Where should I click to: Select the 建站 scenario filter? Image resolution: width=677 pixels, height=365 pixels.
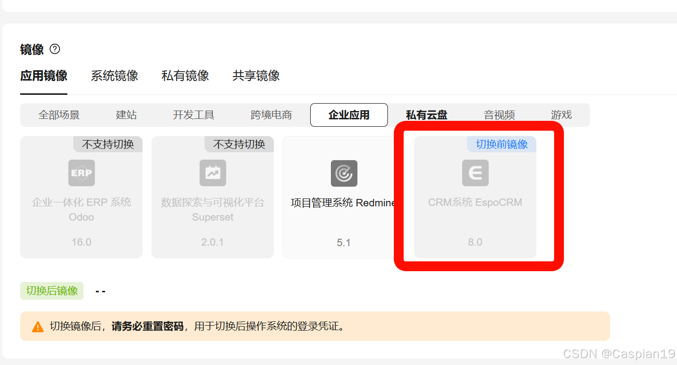(126, 115)
